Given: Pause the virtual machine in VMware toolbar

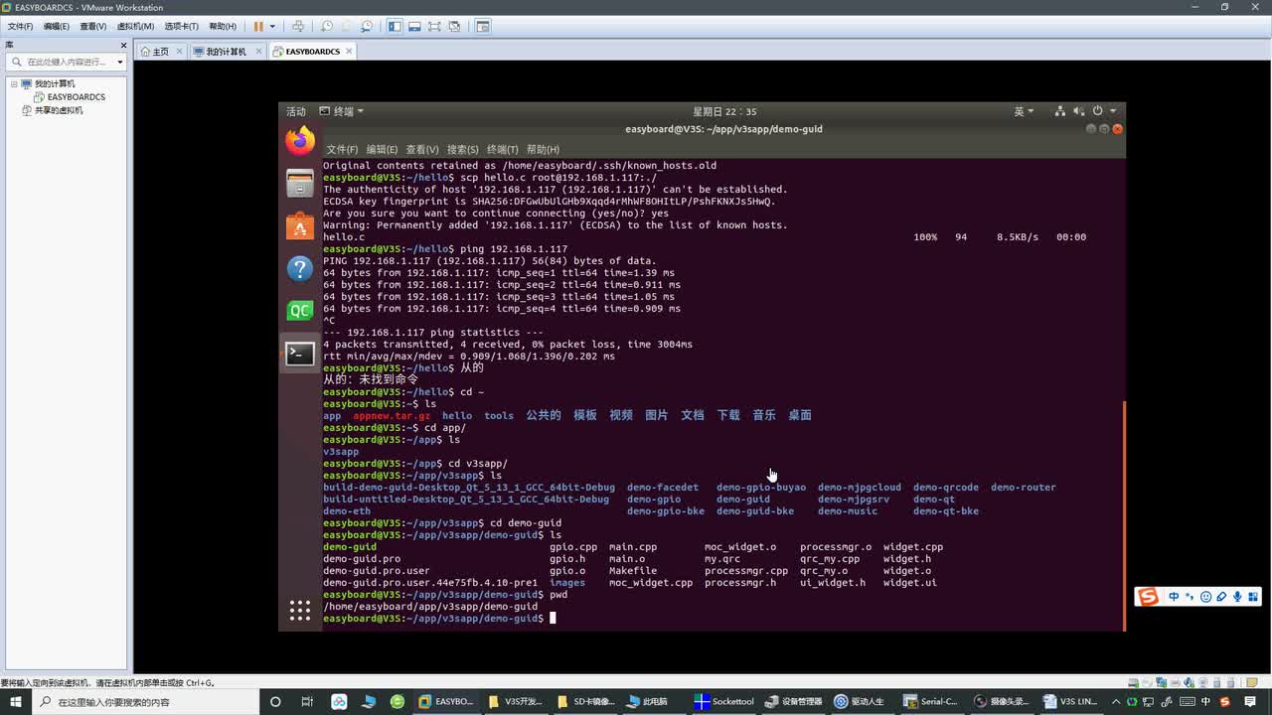Looking at the screenshot, I should [x=258, y=27].
